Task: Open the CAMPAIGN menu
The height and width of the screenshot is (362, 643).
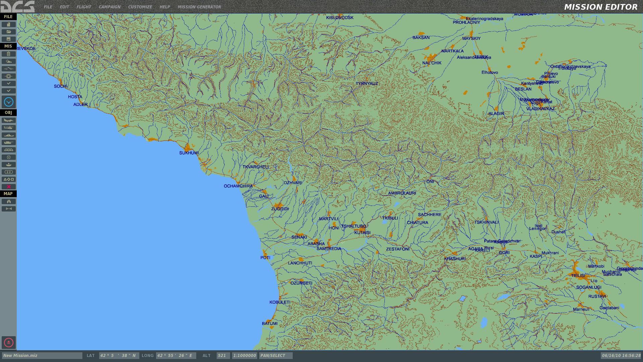Action: click(x=110, y=7)
